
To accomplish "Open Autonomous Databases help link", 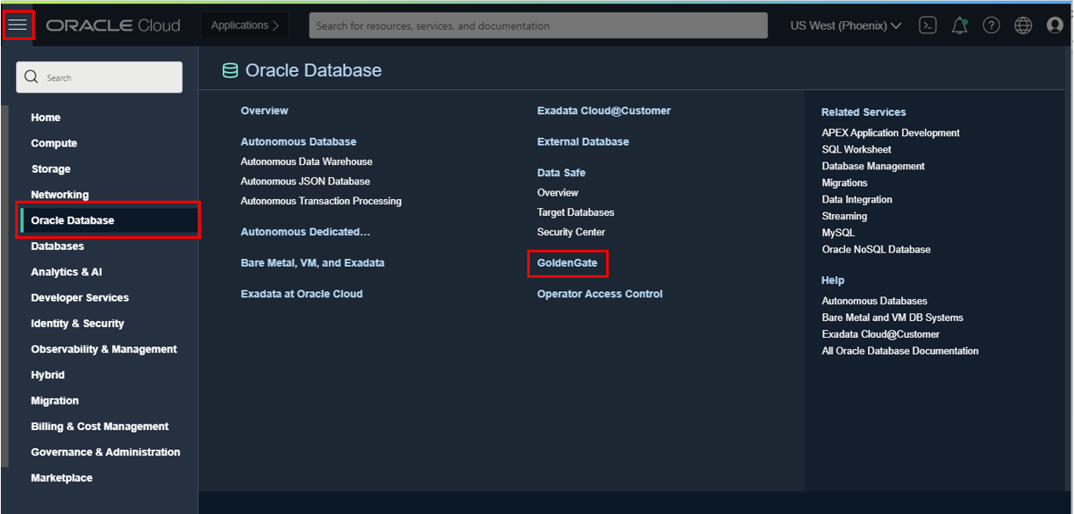I will (x=875, y=301).
